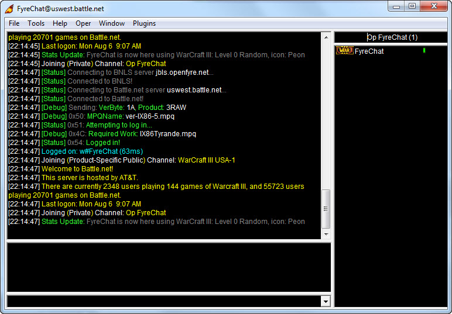Click the chat log scroll up arrow
Viewport: 452px width, 314px height.
(x=326, y=36)
